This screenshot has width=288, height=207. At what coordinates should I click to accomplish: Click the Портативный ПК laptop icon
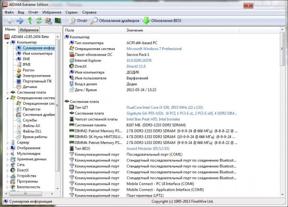tap(19, 81)
